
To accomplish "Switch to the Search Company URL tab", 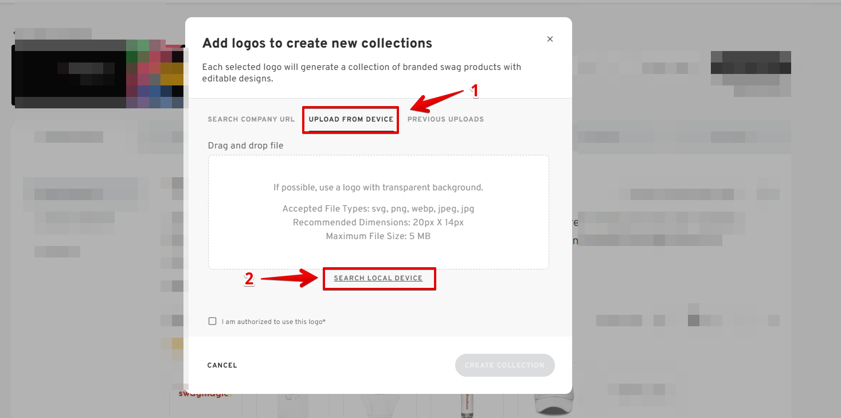I will [251, 119].
